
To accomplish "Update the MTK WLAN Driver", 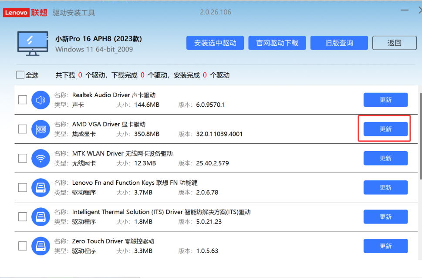I will (x=386, y=158).
